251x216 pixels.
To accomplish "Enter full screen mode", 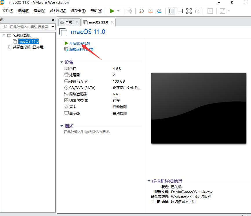I will pos(189,11).
